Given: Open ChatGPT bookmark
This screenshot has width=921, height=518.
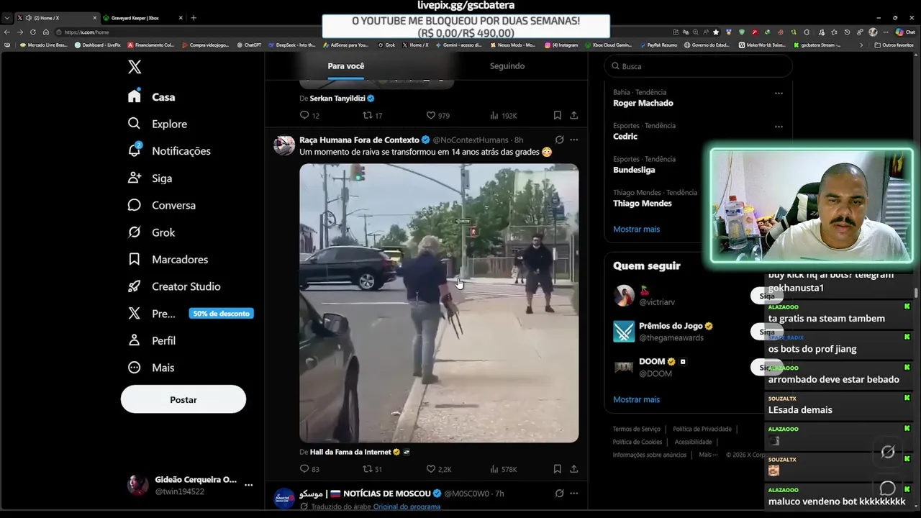Looking at the screenshot, I should coord(249,45).
